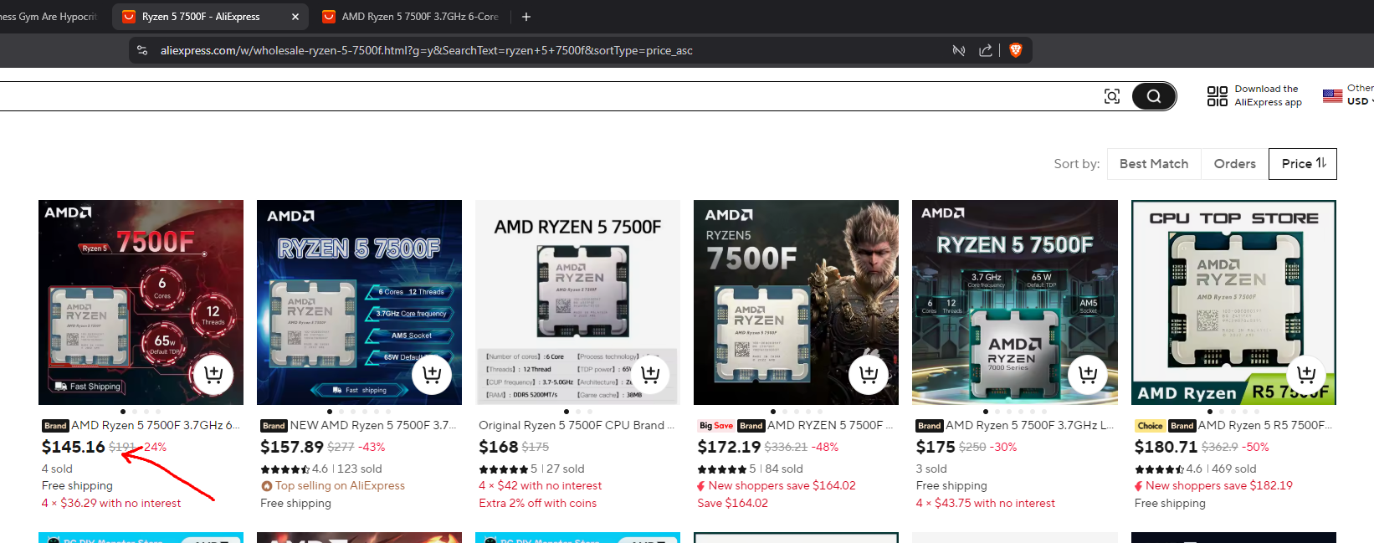
Task: Add $180.71 Ryzen 5 R5 7500F to cart
Action: (x=1306, y=374)
